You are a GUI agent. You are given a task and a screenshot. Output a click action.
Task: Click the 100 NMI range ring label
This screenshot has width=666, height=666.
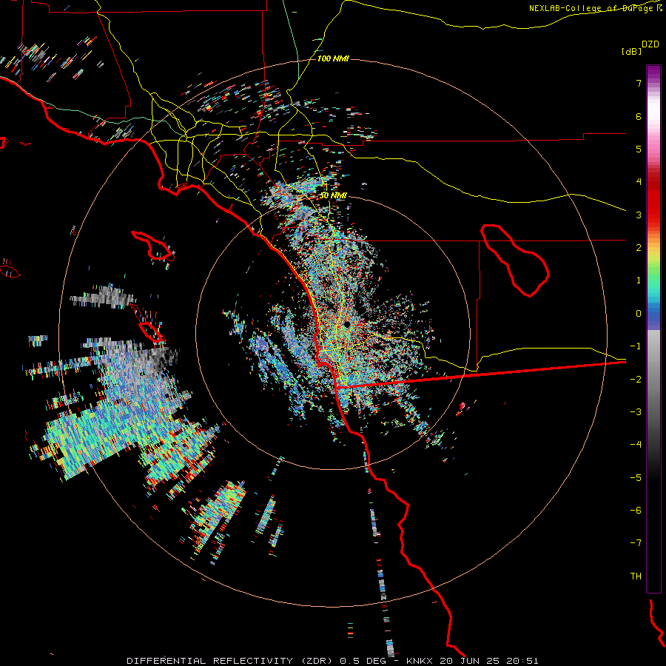coord(333,58)
